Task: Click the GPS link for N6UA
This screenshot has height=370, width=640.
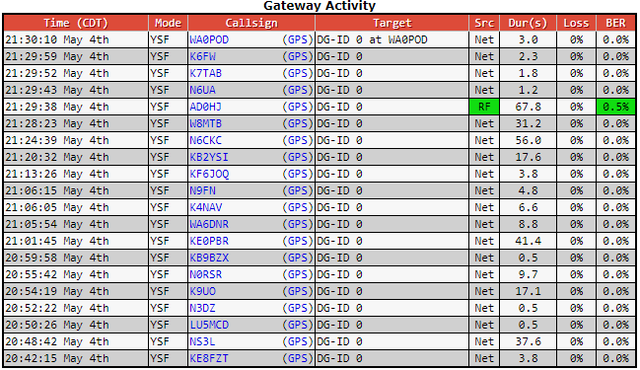Action: tap(298, 90)
